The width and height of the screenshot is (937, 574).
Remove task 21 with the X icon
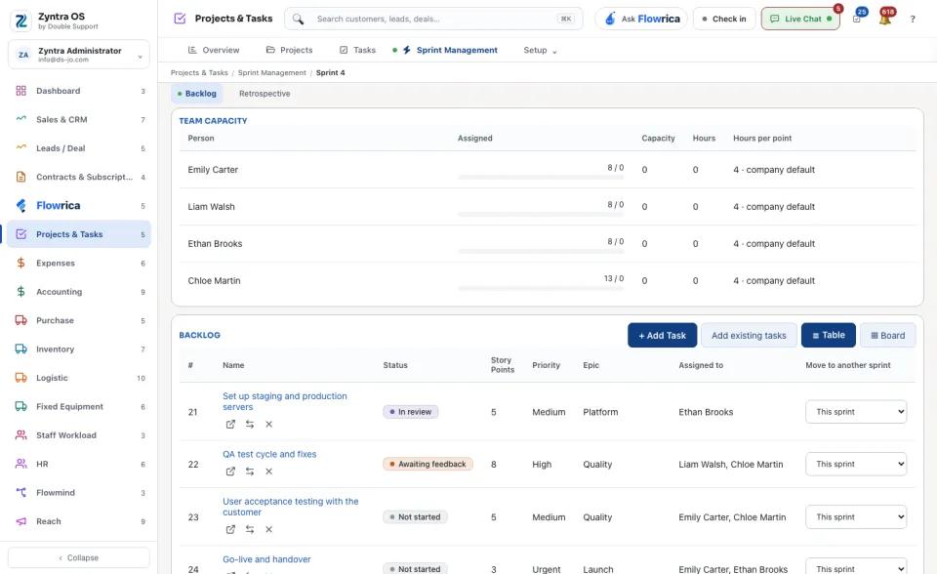(269, 424)
